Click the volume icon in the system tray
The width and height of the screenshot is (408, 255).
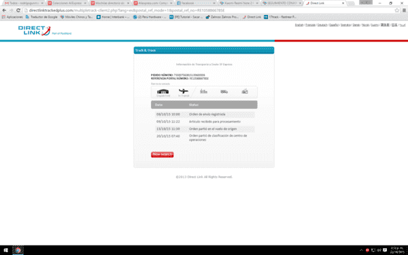pos(379,250)
